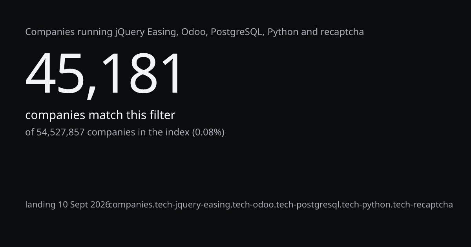This screenshot has width=471, height=247.
Task: Click the (0.08%) percentage value
Action: (x=208, y=133)
